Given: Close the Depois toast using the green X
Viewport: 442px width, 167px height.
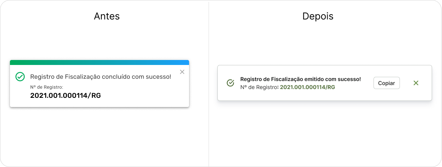Looking at the screenshot, I should point(416,83).
